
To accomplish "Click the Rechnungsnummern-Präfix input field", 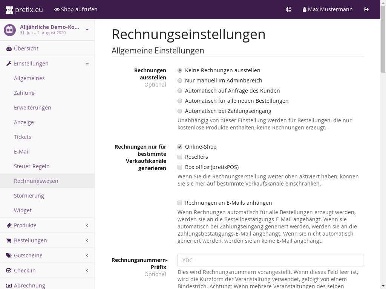I will click(270, 260).
